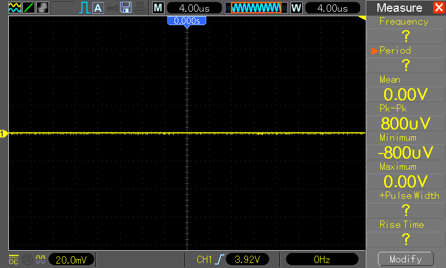Click the floppy disk save icon
The image size is (446, 268).
(126, 8)
